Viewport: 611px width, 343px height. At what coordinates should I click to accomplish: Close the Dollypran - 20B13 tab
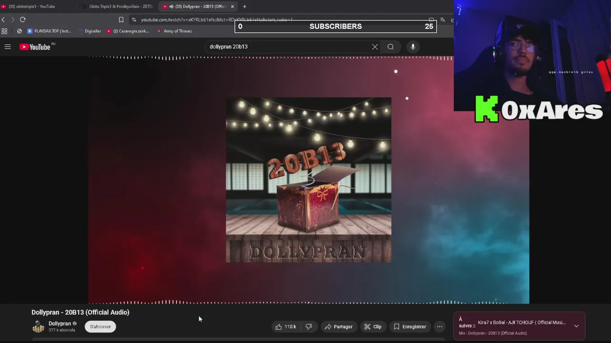pos(232,7)
